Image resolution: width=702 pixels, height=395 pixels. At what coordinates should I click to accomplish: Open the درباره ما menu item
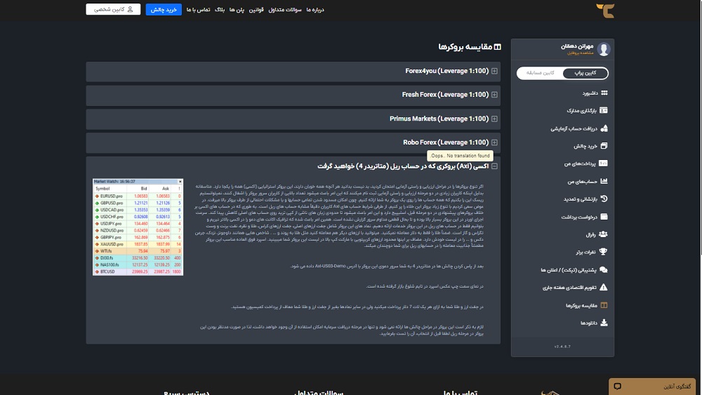[315, 10]
